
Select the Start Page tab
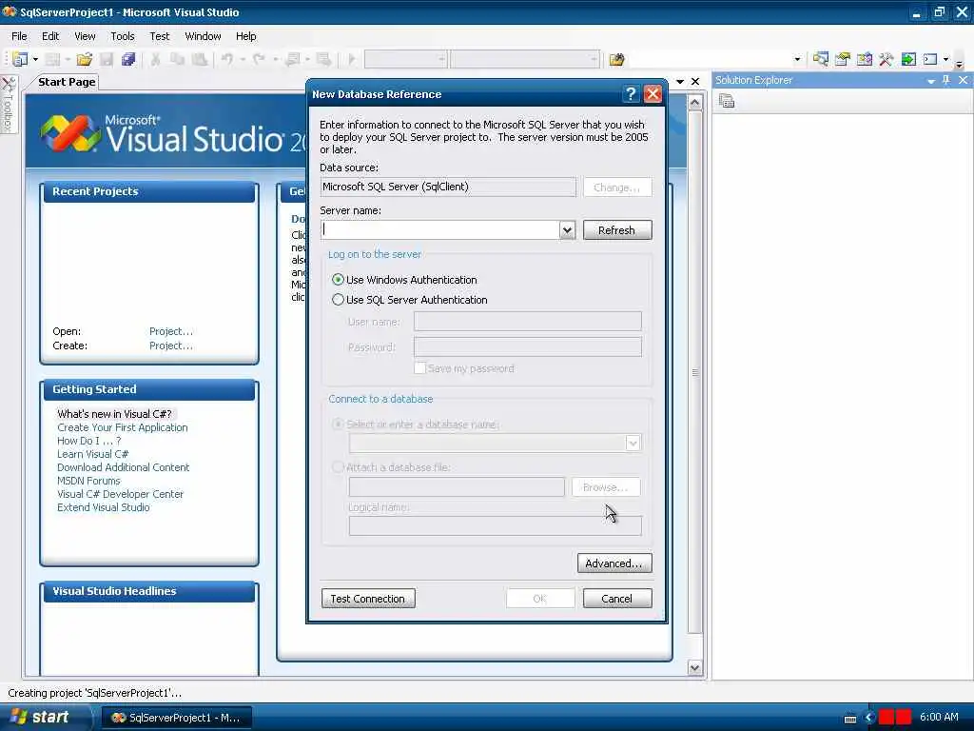[x=67, y=82]
